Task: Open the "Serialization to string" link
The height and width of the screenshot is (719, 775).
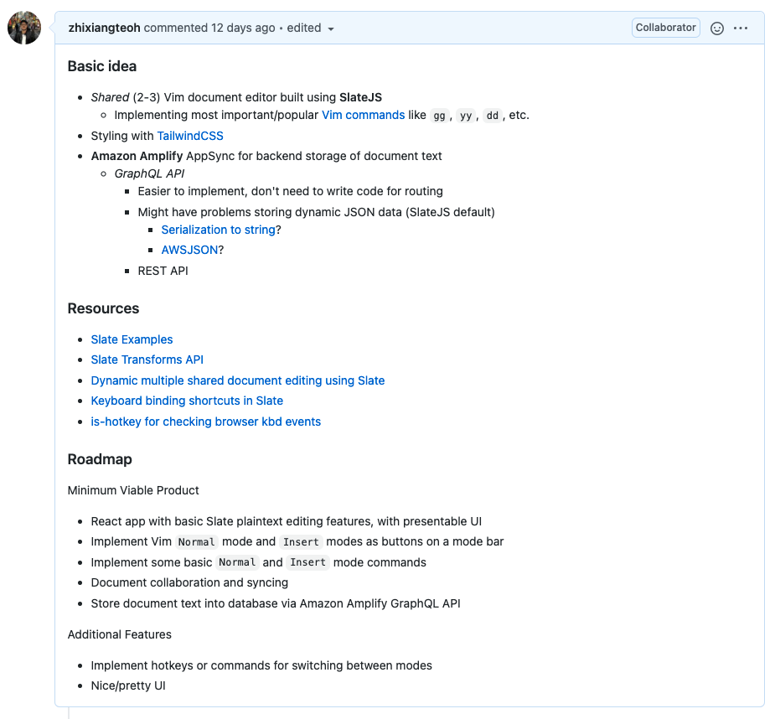Action: coord(218,230)
